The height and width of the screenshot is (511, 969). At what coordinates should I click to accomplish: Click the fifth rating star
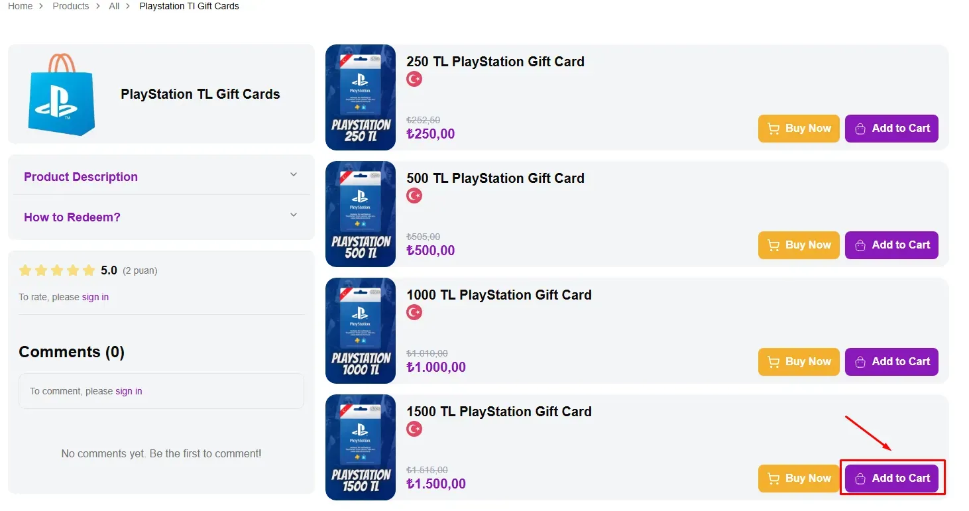[x=89, y=270]
